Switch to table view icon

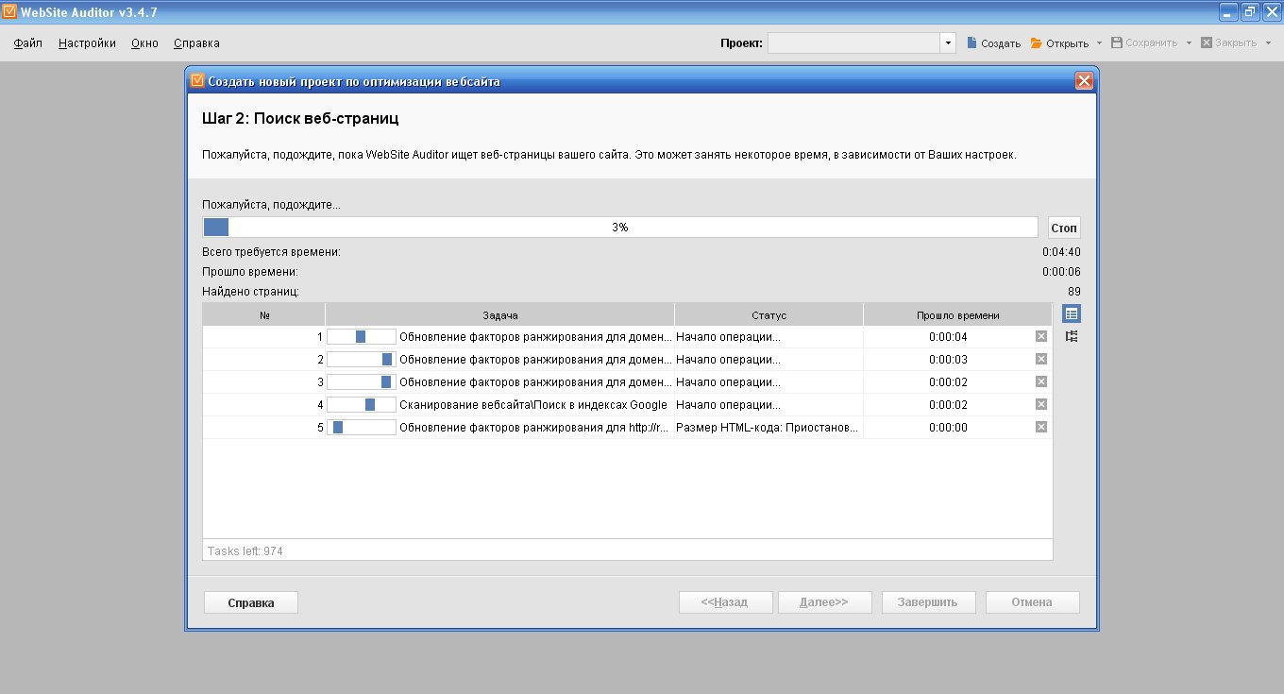pos(1072,313)
